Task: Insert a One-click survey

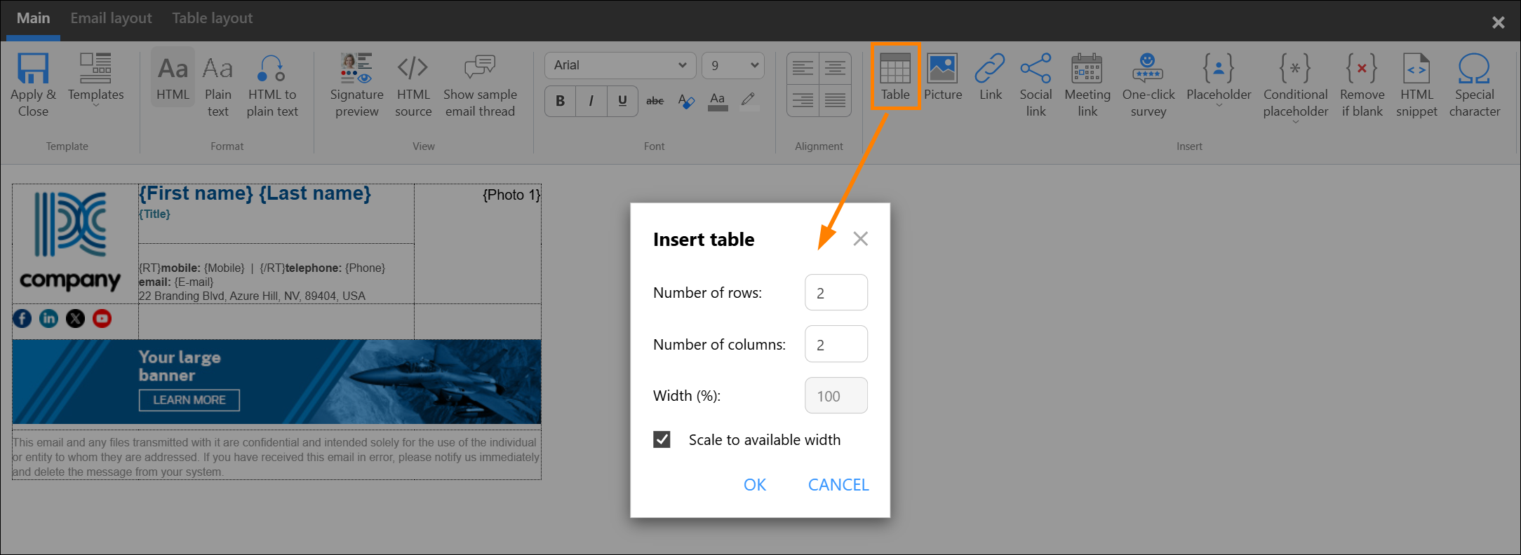Action: [1148, 85]
